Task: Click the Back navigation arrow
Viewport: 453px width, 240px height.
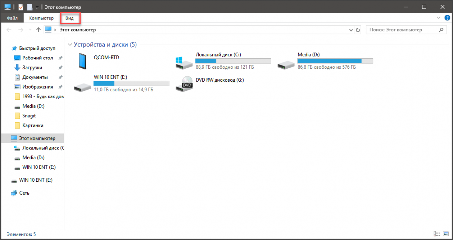Action: point(9,30)
